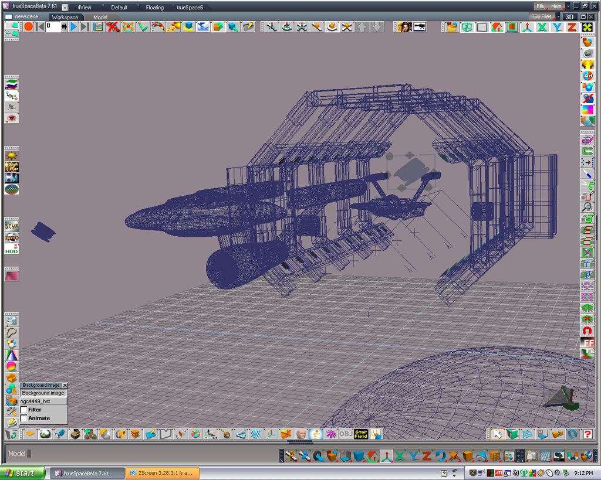This screenshot has width=601, height=480.
Task: Click the FF icon on right toolbar
Action: point(588,342)
